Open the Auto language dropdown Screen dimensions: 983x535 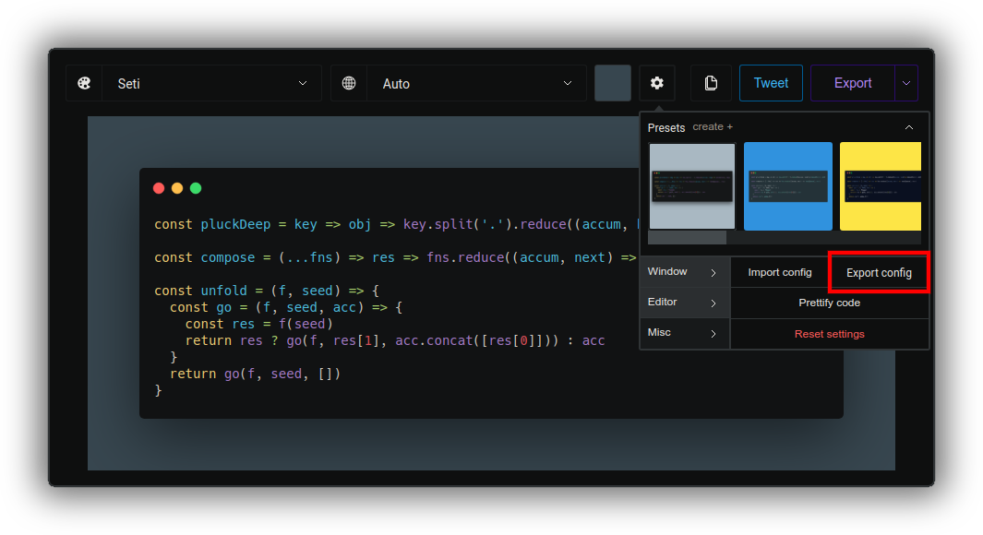(476, 83)
